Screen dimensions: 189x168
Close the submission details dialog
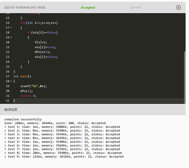(178, 7)
